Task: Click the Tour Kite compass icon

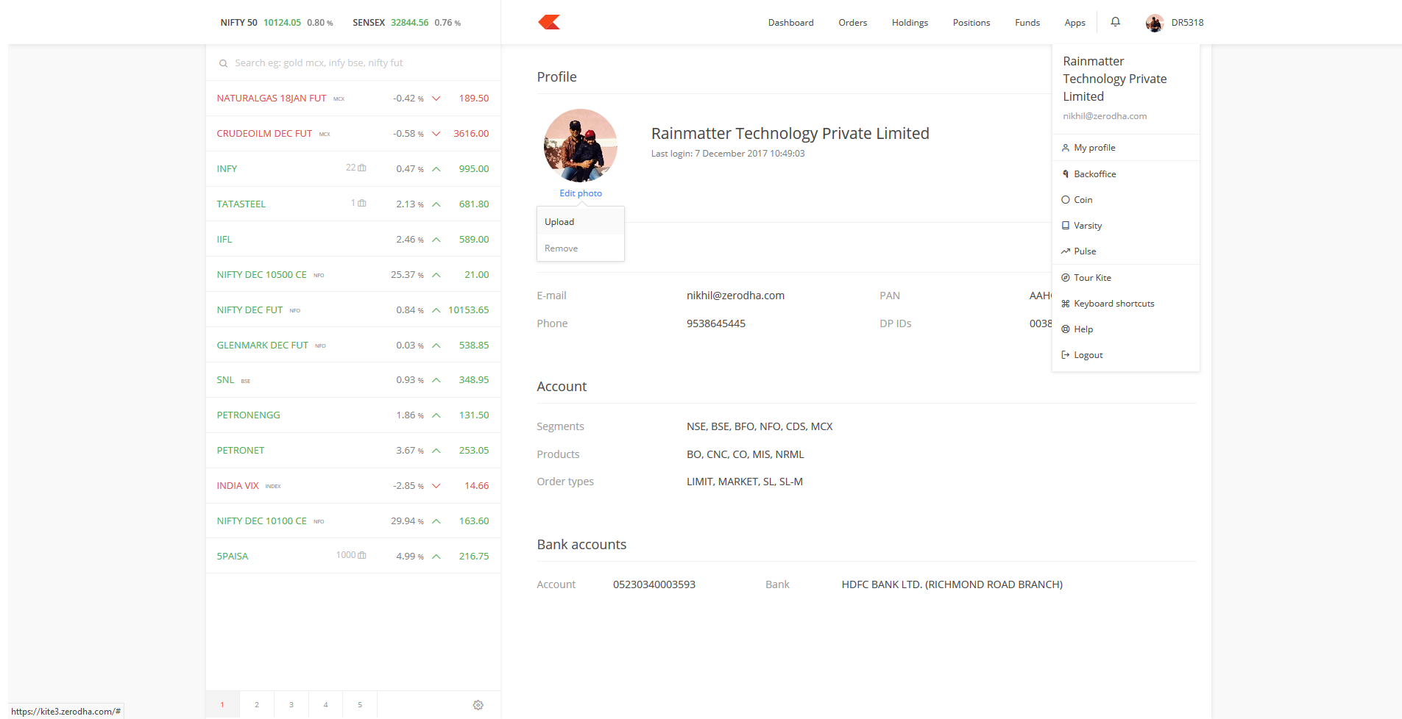Action: 1065,278
